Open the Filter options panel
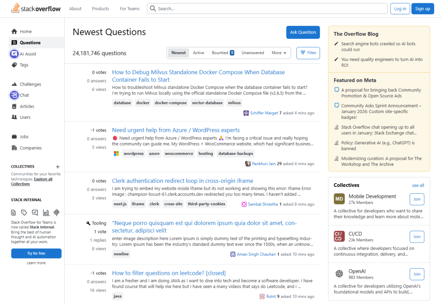The image size is (442, 304). 308,53
